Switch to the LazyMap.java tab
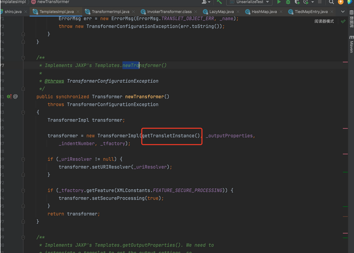Viewport: 354px width, 253px height. click(x=221, y=11)
